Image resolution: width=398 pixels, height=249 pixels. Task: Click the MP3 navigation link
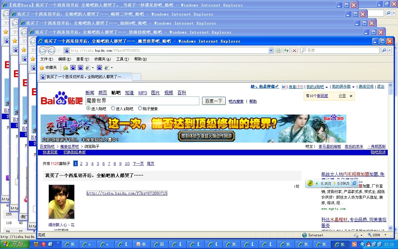tap(143, 93)
